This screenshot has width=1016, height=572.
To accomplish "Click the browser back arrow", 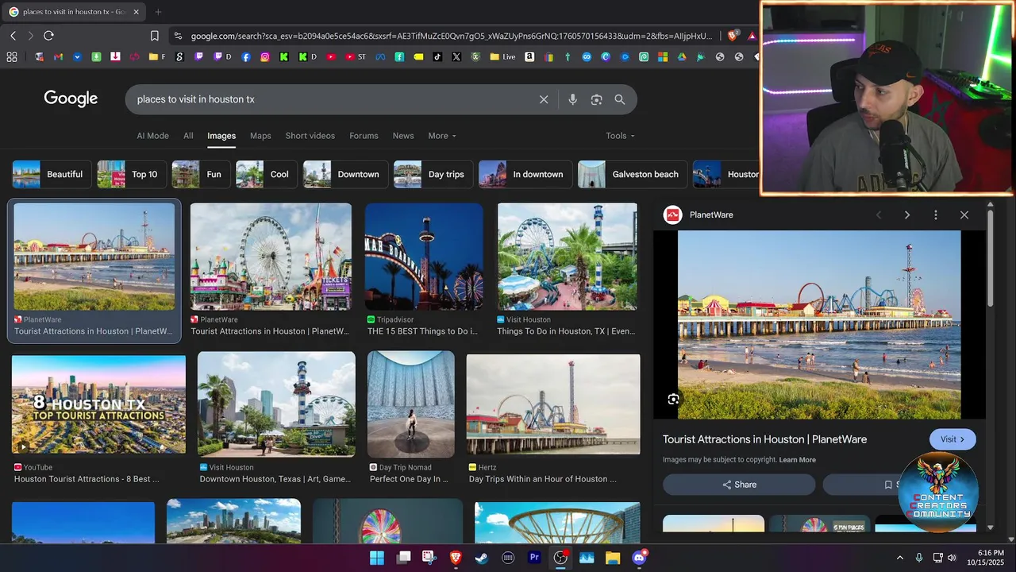I will pyautogui.click(x=13, y=36).
